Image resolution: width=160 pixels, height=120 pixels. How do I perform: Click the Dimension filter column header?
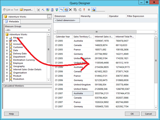(x=67, y=16)
